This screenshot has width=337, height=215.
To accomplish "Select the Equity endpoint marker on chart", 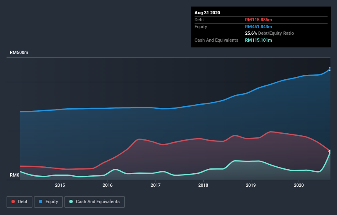I will pyautogui.click(x=330, y=69).
